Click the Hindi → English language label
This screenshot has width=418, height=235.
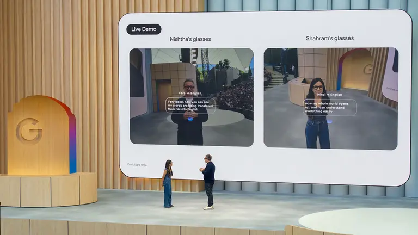[x=329, y=95]
